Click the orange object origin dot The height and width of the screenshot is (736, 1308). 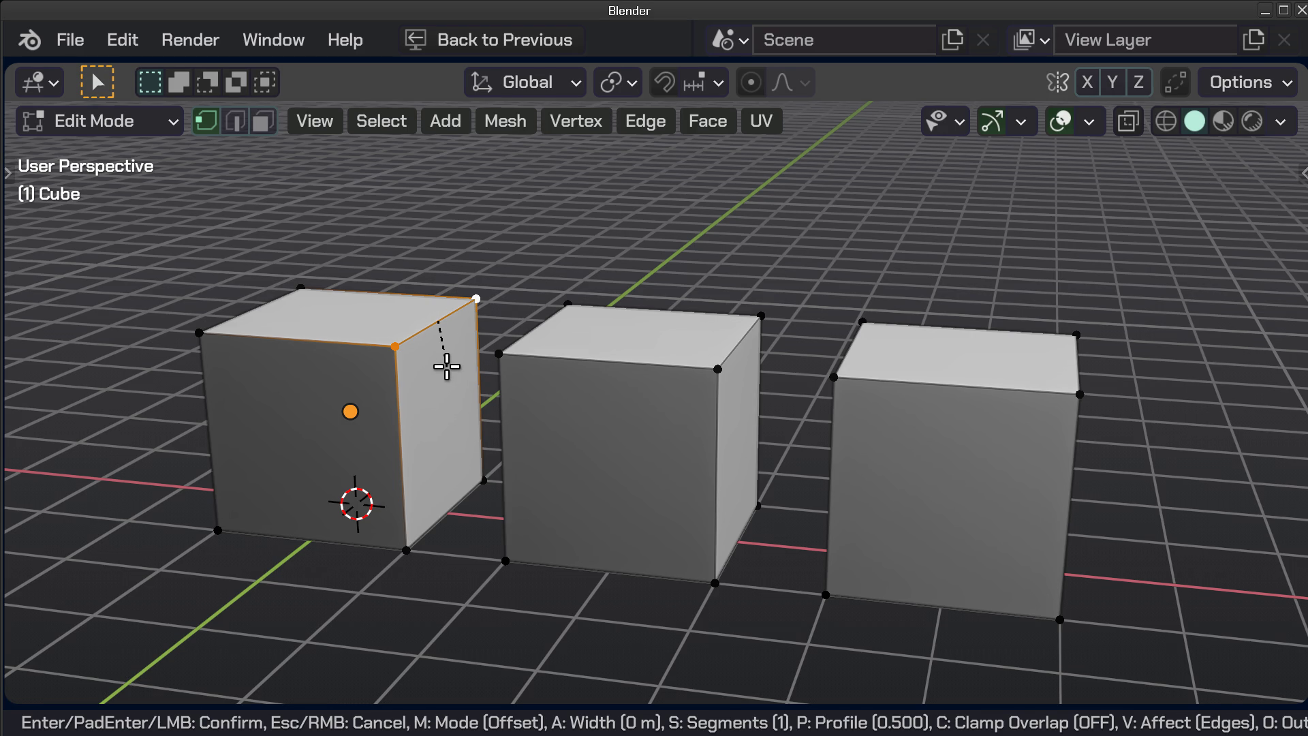(350, 412)
